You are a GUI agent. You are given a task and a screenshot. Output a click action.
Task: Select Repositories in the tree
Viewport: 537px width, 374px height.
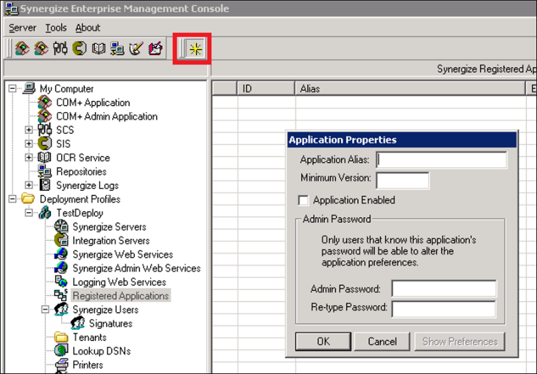pyautogui.click(x=81, y=172)
